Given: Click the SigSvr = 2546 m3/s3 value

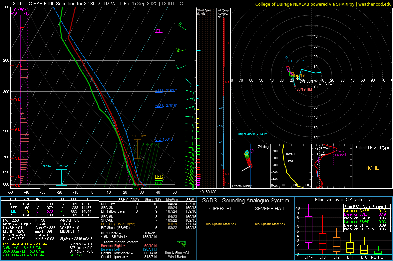Looking at the screenshot, I should pos(76,239).
